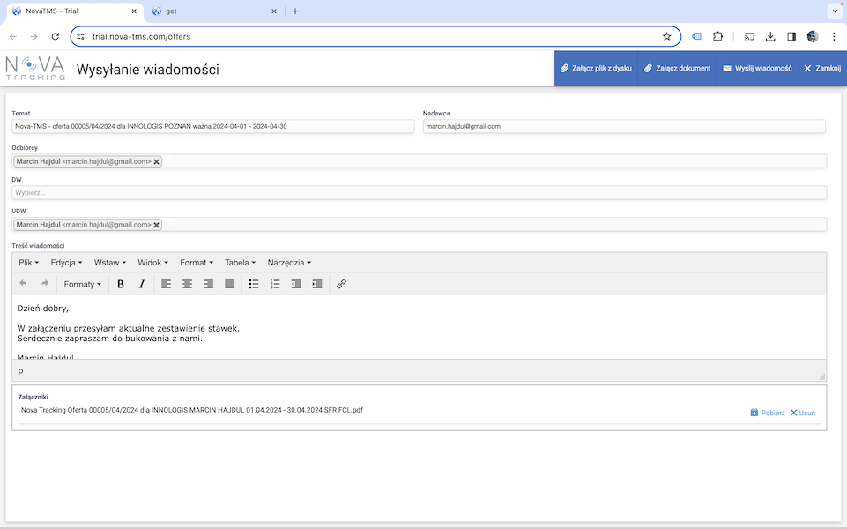Screen dimensions: 847x529
Task: Expand the Wstaw menu
Action: [110, 263]
